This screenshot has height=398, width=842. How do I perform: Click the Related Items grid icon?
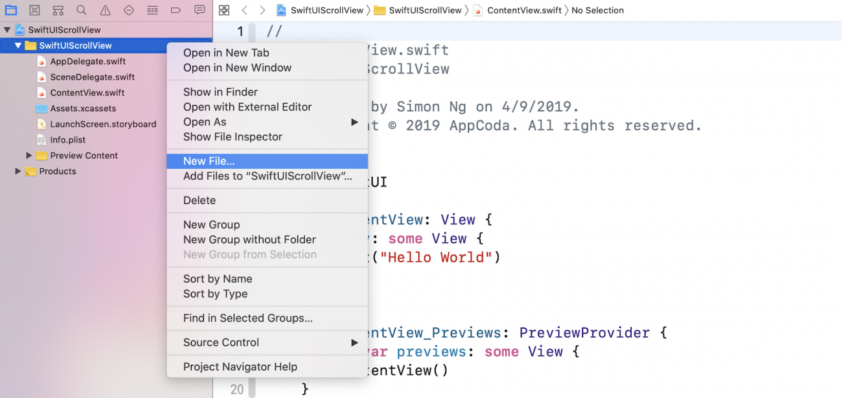[224, 10]
